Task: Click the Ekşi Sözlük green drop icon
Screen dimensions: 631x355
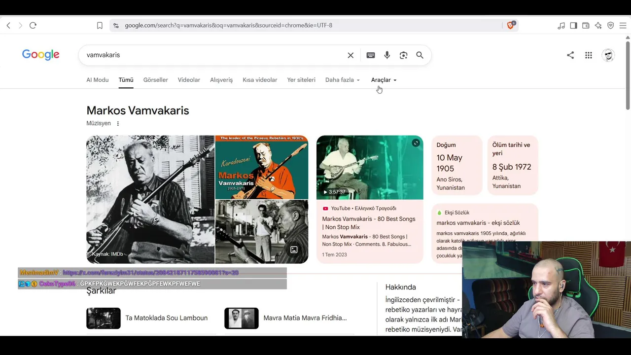Action: point(439,213)
